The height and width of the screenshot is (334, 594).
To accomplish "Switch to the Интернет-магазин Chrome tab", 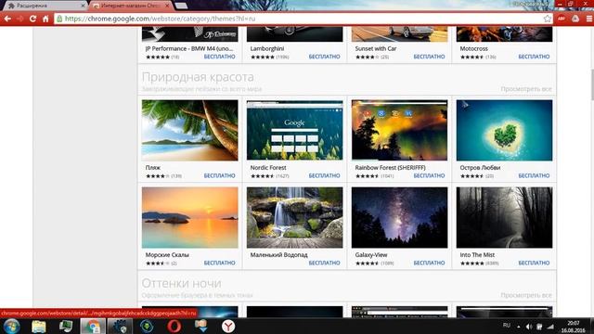I will pyautogui.click(x=131, y=6).
